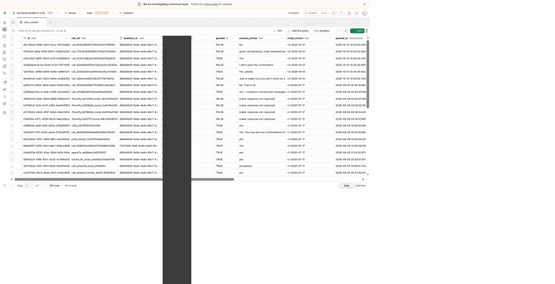The width and height of the screenshot is (555, 284).
Task: Click the green Insert button
Action: [357, 31]
